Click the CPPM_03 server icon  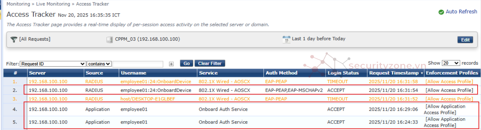pos(110,39)
